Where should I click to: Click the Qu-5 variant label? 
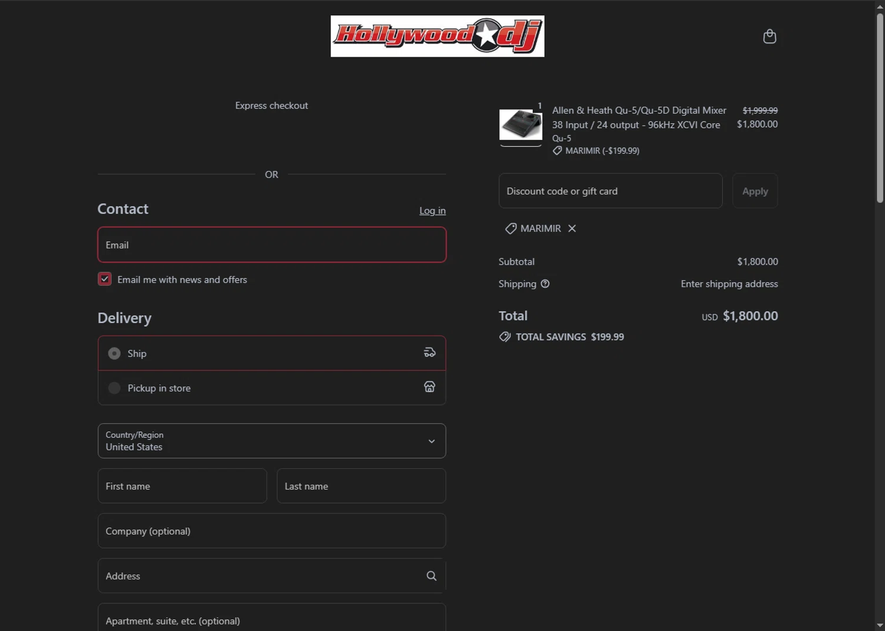point(562,138)
